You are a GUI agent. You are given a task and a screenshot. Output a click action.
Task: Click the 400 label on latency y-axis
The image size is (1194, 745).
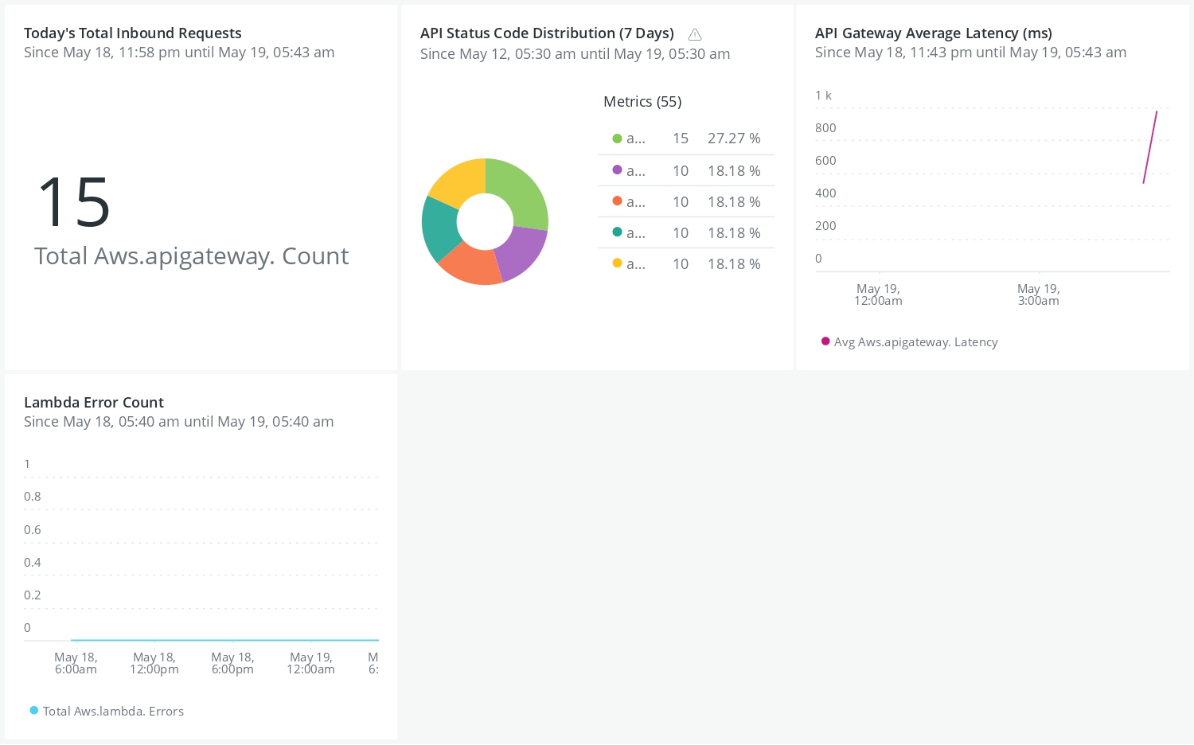825,193
